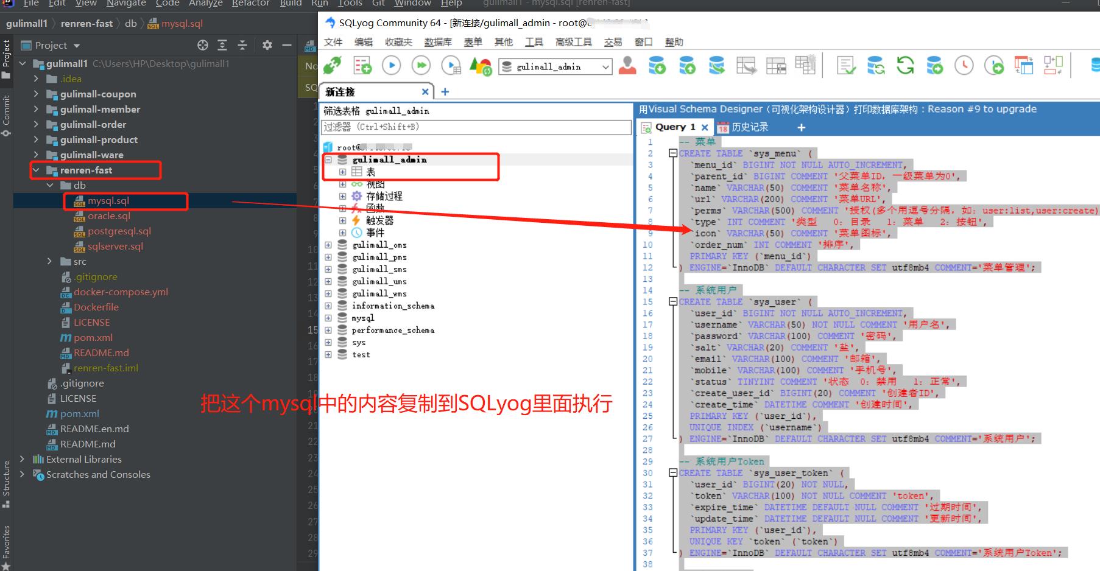The width and height of the screenshot is (1100, 571).
Task: Fold the CREATE TABLE sys_user block
Action: (673, 301)
